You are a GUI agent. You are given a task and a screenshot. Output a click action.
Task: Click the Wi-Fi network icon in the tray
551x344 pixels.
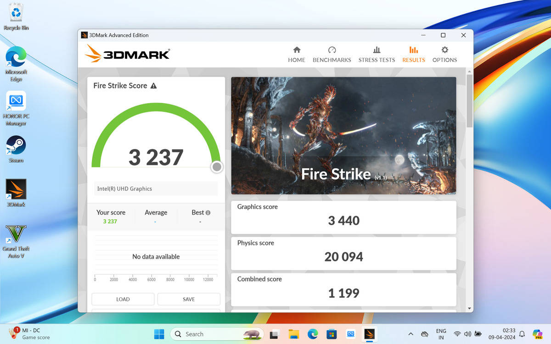[457, 334]
